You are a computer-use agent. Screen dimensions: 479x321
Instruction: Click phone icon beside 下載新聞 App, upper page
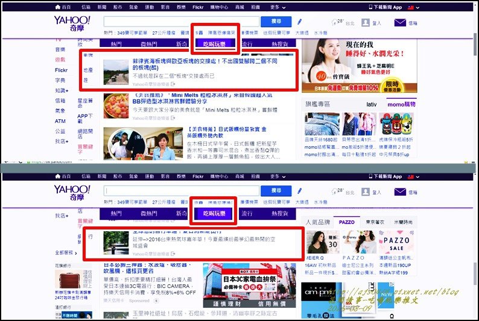tap(370, 7)
